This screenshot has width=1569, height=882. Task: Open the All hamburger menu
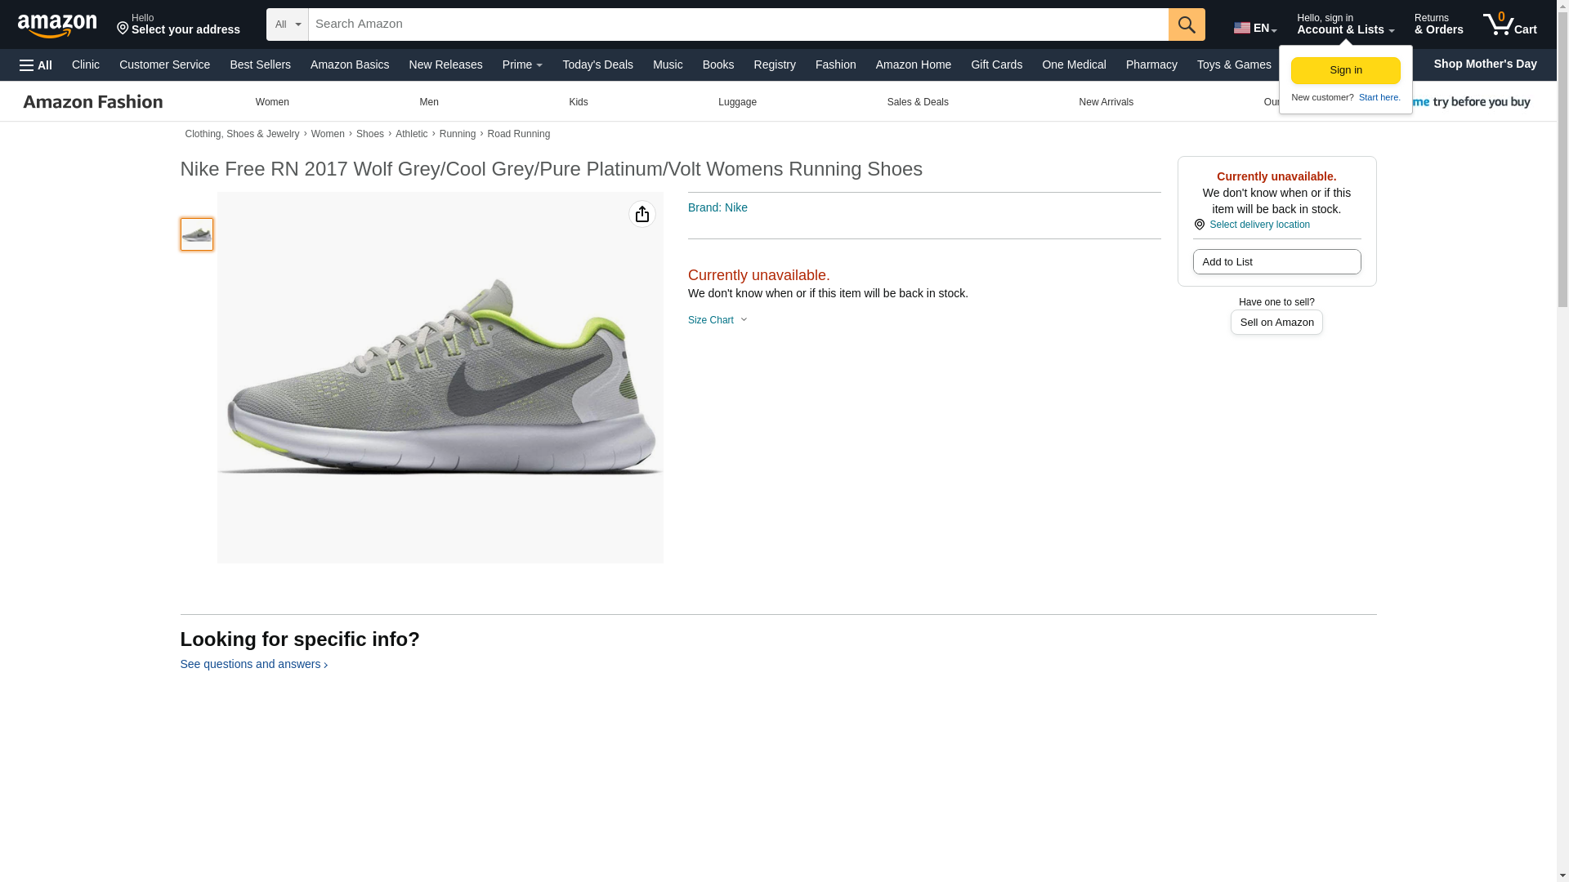pos(36,65)
